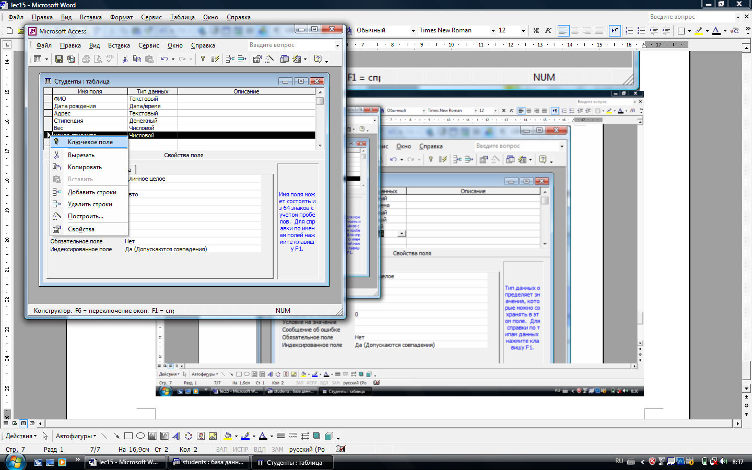The image size is (752, 470).
Task: Toggle numbered list in Word toolbar
Action: pyautogui.click(x=629, y=31)
